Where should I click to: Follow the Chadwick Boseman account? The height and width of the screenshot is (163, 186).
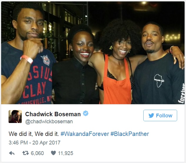(160, 115)
